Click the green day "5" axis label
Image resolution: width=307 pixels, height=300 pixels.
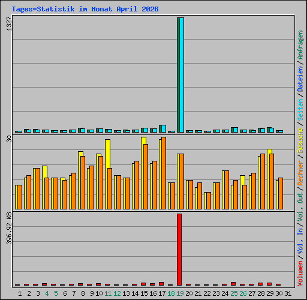[x=56, y=293]
